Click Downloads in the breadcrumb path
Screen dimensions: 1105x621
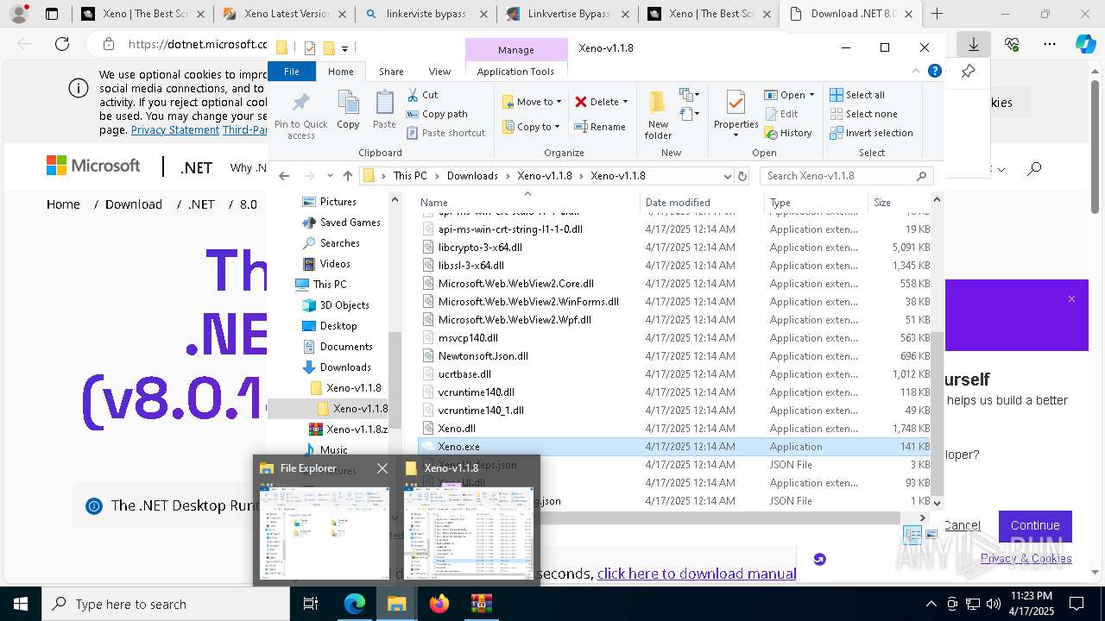point(472,176)
